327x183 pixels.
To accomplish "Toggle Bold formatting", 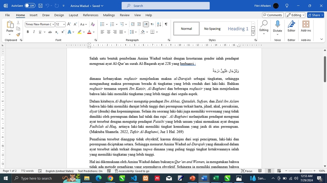I will pyautogui.click(x=28, y=32).
